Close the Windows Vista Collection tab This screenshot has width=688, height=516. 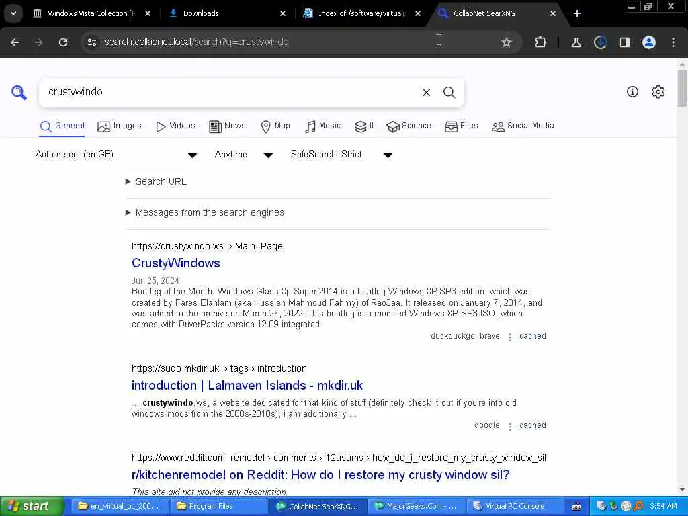(x=148, y=13)
